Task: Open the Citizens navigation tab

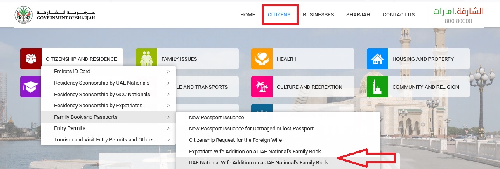Action: (x=279, y=15)
